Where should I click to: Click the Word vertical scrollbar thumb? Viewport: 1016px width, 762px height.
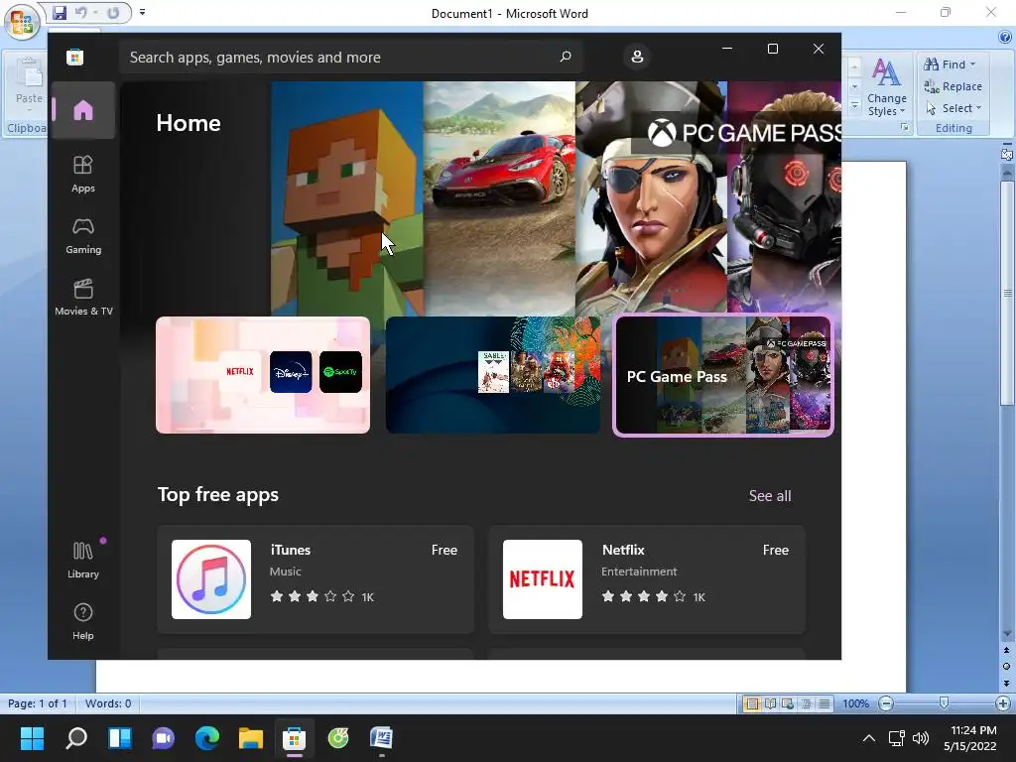1006,294
